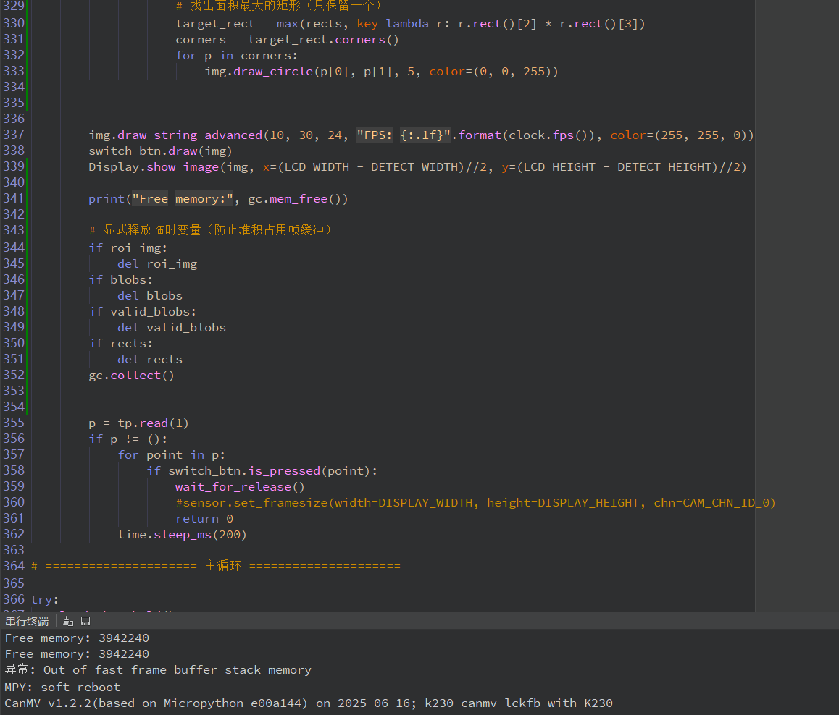Click the "return 0" statement
Screen dimensions: 839x715
tap(204, 518)
